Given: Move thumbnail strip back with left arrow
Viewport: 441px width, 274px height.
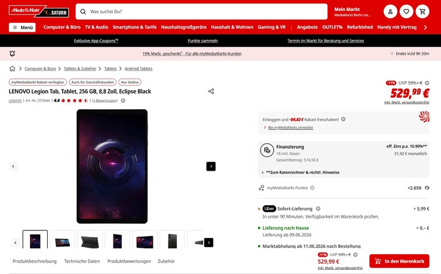Looking at the screenshot, I should (x=16, y=242).
